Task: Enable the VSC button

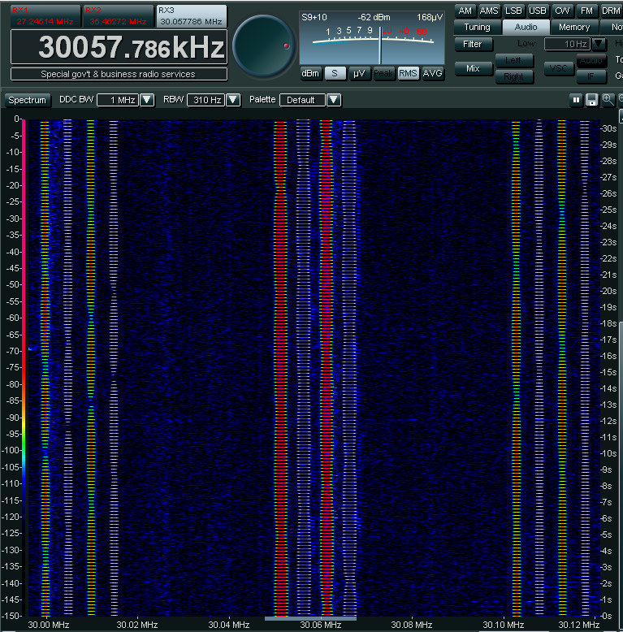Action: coord(559,68)
